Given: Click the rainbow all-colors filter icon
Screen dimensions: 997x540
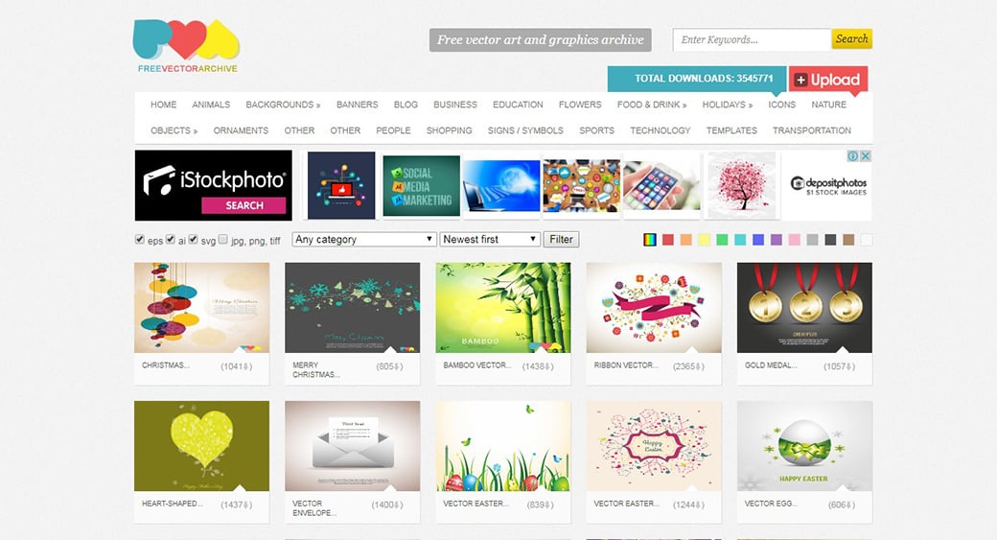Looking at the screenshot, I should 650,240.
